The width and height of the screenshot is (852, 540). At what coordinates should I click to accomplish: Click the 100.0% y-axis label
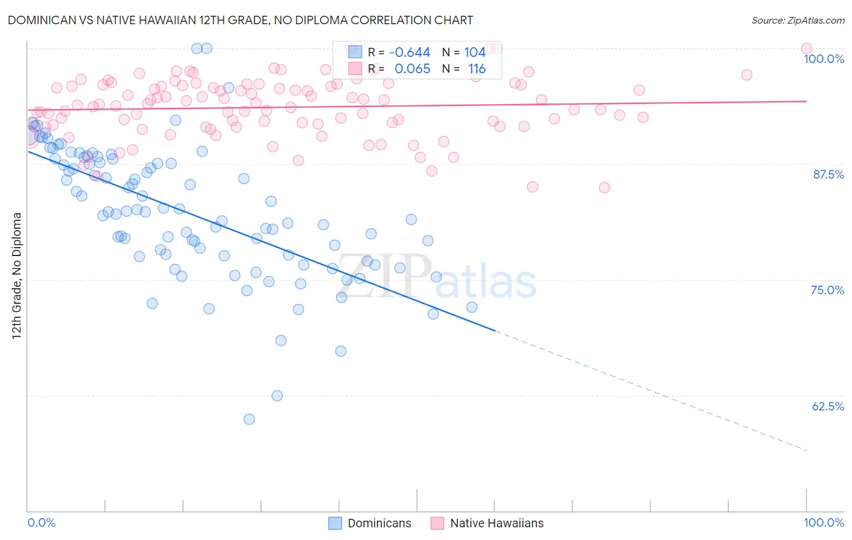point(824,59)
